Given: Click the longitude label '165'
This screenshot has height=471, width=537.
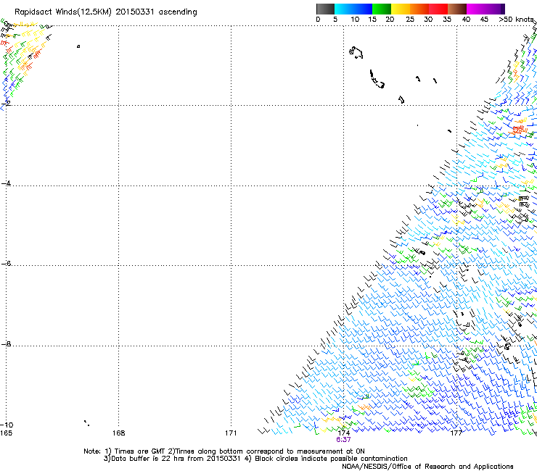Looking at the screenshot, I should [x=6, y=433].
